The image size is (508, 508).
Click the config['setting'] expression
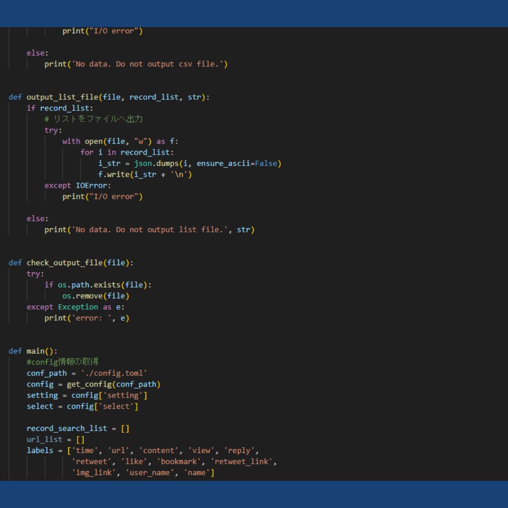[109, 396]
